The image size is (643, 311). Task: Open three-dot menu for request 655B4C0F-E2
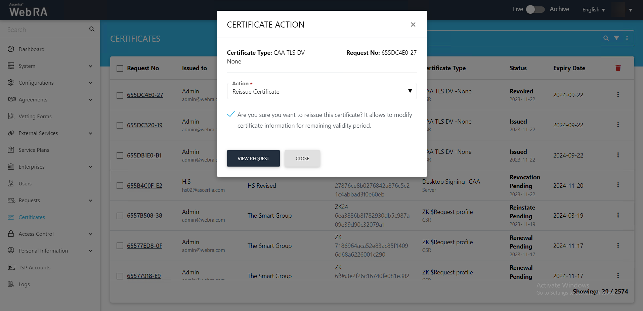[618, 185]
